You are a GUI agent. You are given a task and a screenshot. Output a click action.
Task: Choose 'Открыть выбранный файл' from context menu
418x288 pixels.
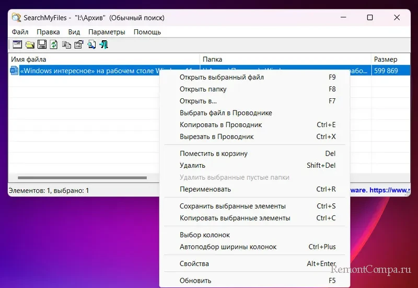222,77
